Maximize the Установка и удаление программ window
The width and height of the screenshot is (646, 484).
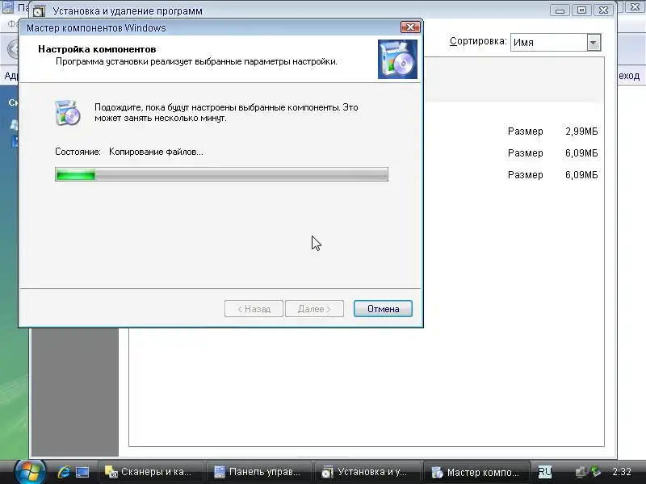pos(581,10)
